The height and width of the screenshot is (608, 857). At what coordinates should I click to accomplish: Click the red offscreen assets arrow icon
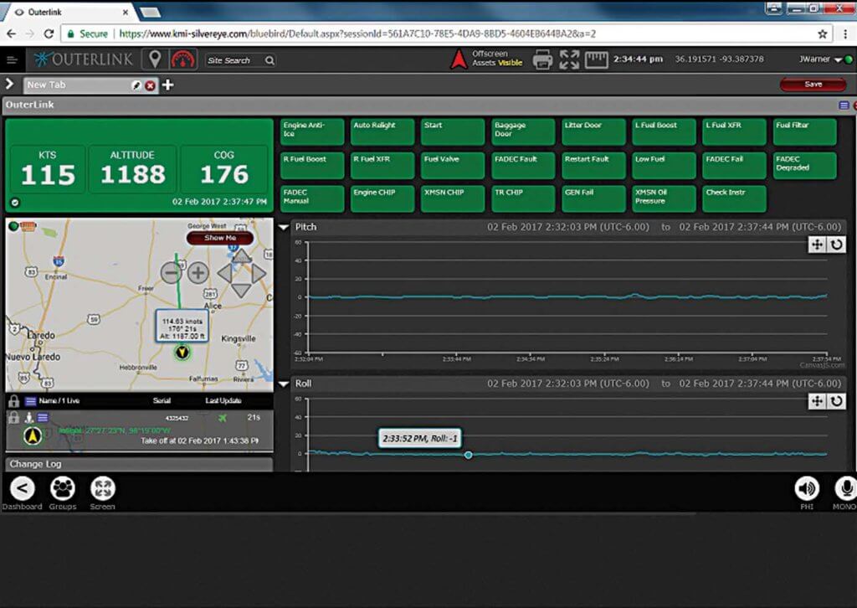[x=459, y=59]
